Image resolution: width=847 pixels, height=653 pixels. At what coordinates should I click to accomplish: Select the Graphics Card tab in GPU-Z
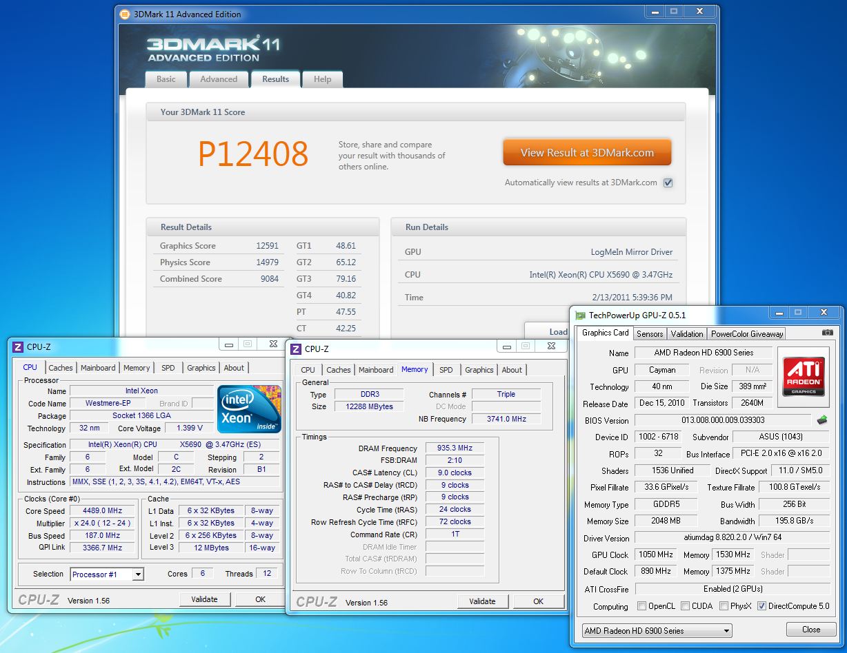coord(606,333)
